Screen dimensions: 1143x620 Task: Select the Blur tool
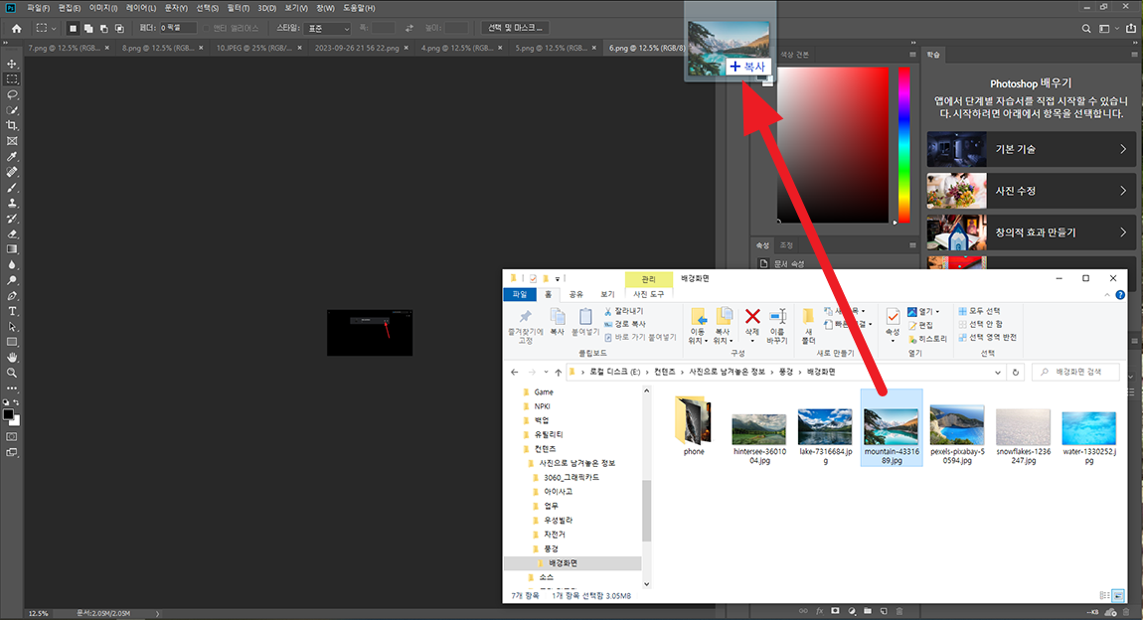[12, 265]
